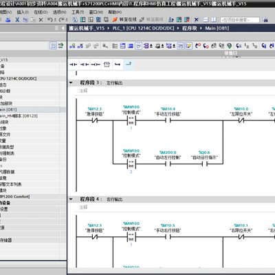
Task: Compile the project from main toolbar
Action: 75,20
